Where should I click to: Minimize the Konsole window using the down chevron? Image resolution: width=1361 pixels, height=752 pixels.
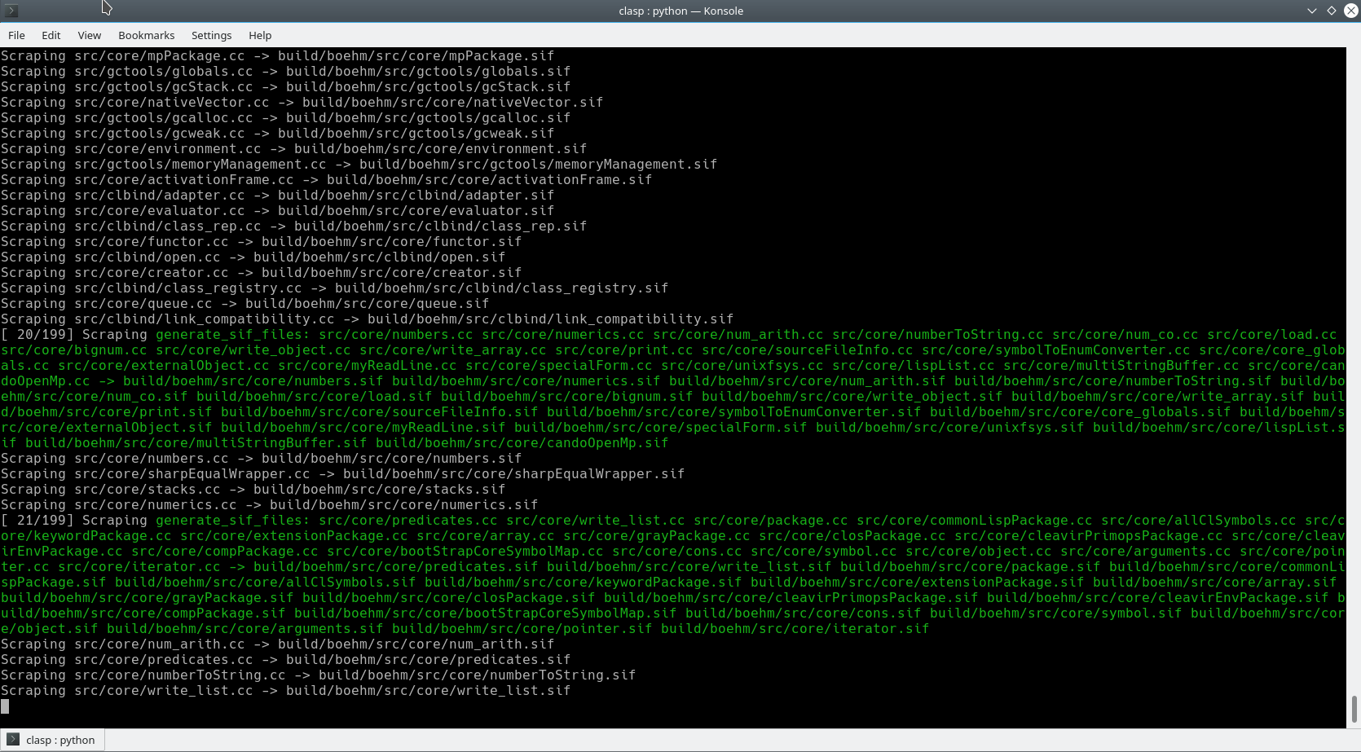[x=1311, y=11]
